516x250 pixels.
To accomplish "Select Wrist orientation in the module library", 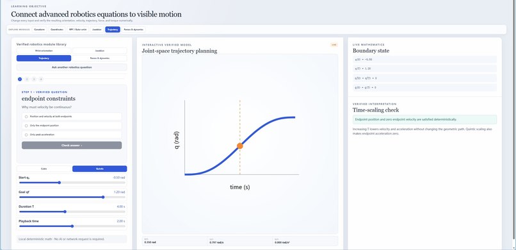I will click(44, 51).
